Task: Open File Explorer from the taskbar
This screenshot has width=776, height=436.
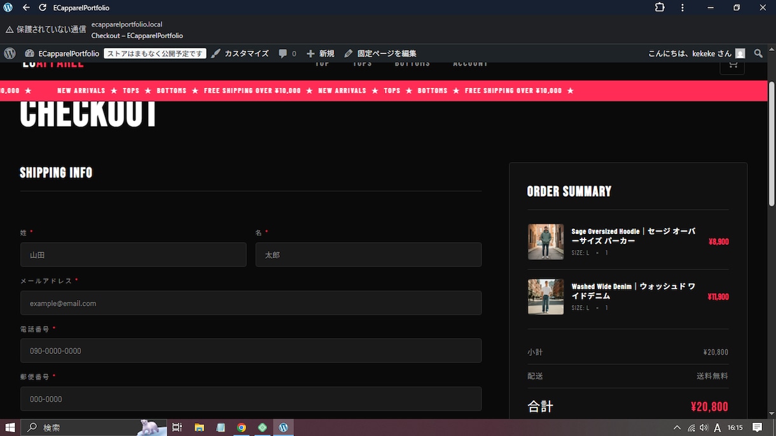Action: click(199, 428)
